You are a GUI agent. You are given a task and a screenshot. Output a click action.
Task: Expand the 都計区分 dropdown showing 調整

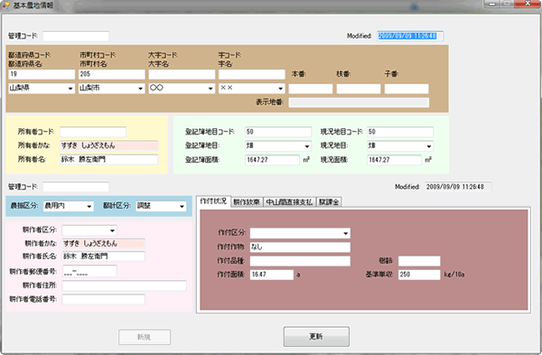[182, 206]
